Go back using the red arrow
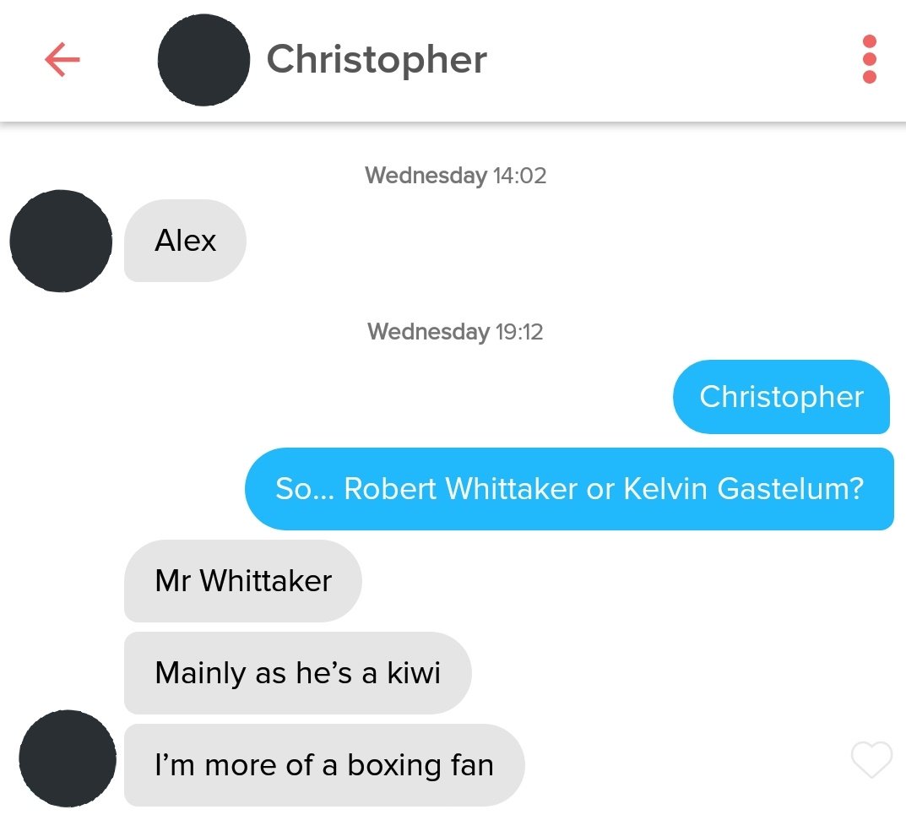The width and height of the screenshot is (906, 815). pos(62,59)
